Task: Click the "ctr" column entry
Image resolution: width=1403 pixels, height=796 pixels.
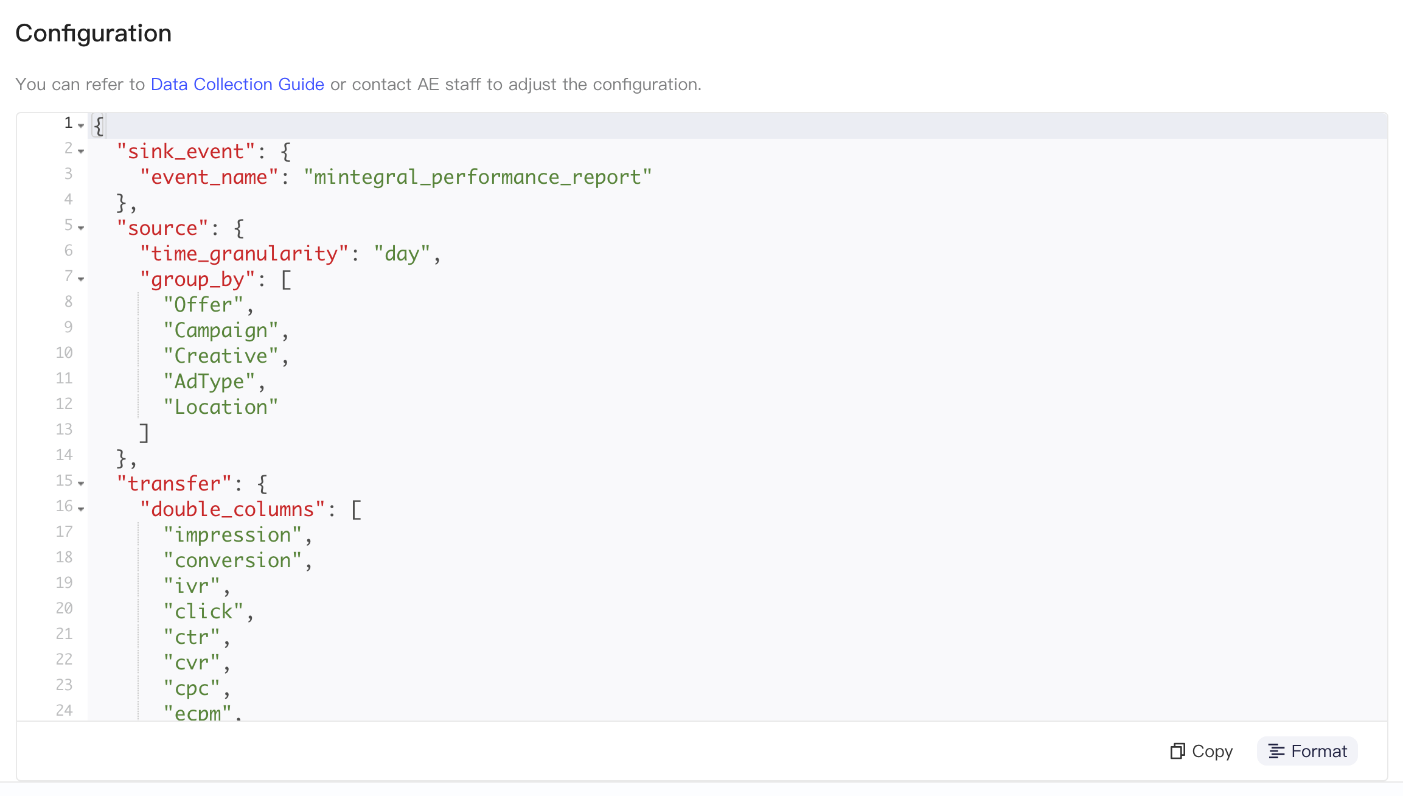Action: click(192, 637)
